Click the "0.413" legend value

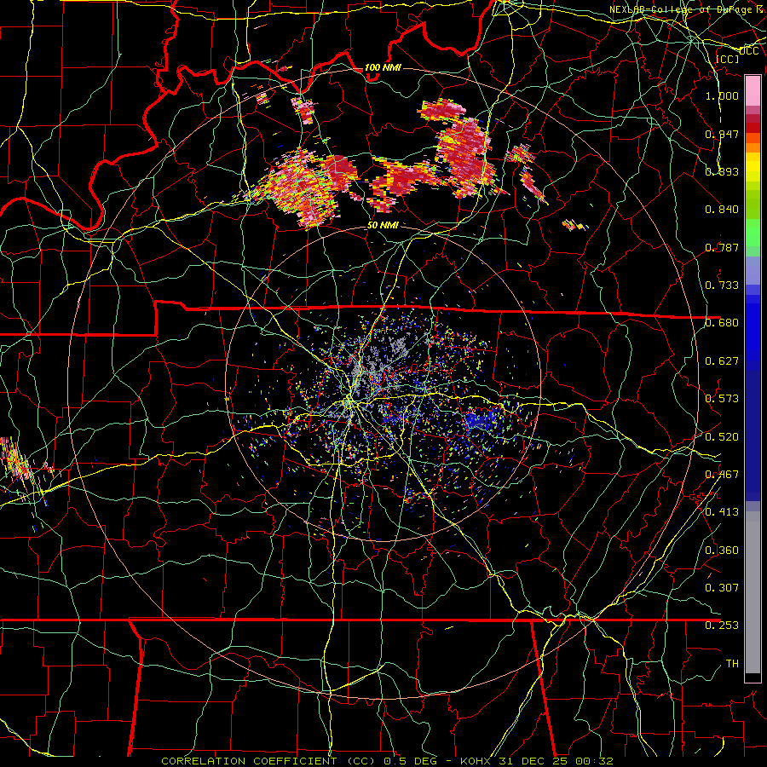point(722,512)
